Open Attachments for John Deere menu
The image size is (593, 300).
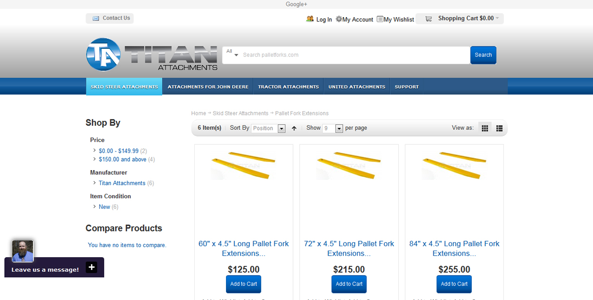208,87
